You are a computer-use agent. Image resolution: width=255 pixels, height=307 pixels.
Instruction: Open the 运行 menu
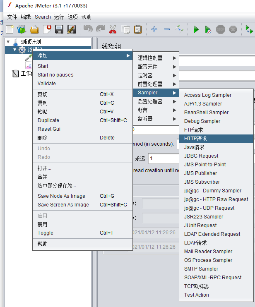[x=59, y=17]
